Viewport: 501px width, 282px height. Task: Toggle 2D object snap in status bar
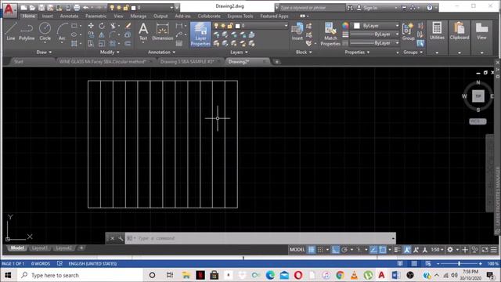pyautogui.click(x=383, y=250)
